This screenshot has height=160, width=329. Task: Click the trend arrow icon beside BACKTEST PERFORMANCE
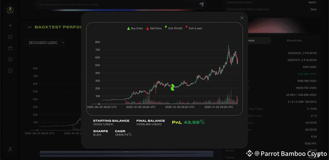(29, 27)
